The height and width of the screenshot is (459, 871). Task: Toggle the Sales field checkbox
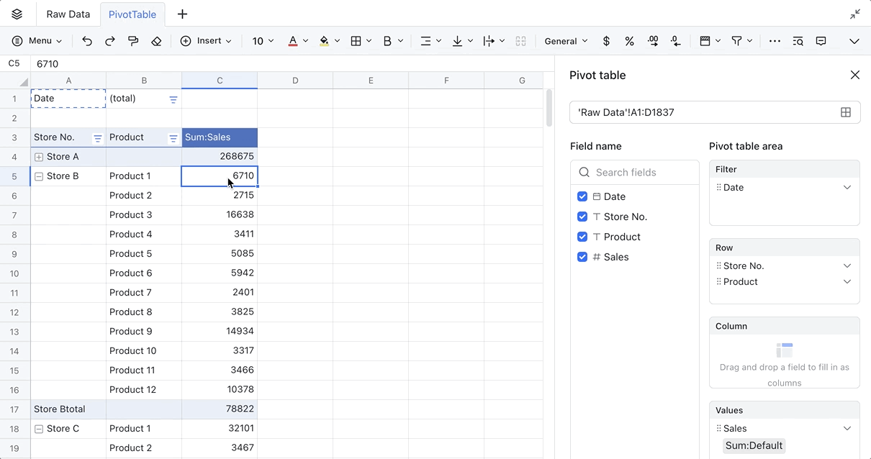click(x=582, y=257)
